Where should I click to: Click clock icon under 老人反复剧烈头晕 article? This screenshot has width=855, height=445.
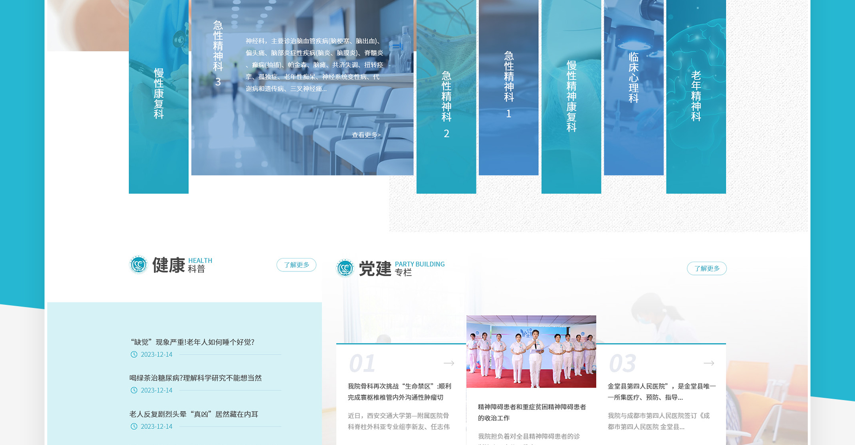coord(134,426)
